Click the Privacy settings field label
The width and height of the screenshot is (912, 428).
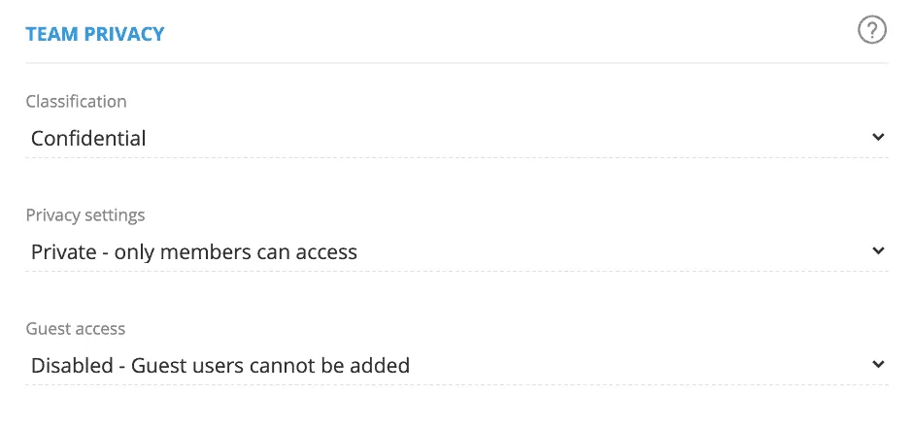(x=85, y=214)
